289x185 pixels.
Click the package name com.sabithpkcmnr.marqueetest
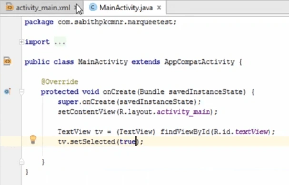coord(115,22)
